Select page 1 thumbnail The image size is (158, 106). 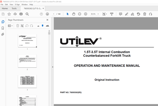coord(27,41)
